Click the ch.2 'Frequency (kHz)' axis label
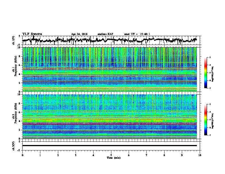The height and width of the screenshot is (174, 225). [x=16, y=113]
